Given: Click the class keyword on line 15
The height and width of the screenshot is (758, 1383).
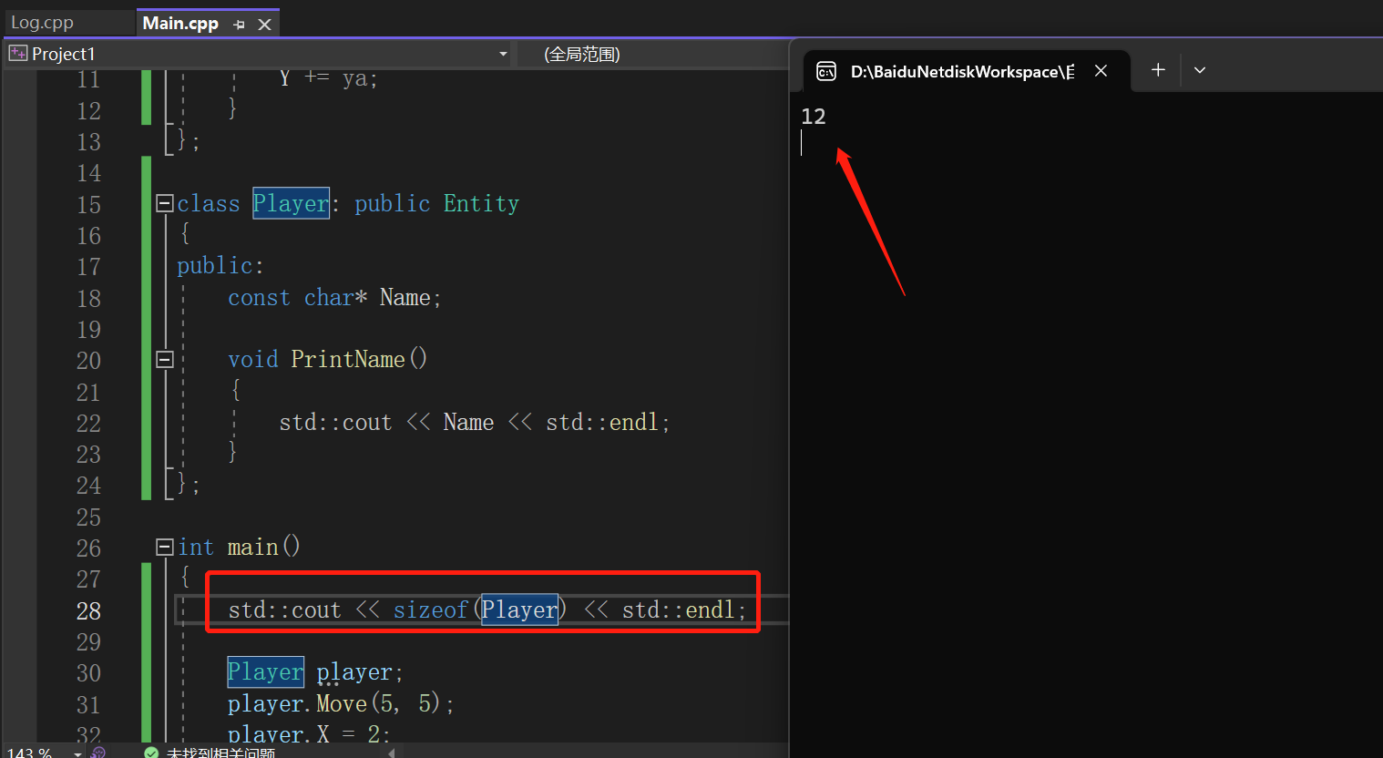Looking at the screenshot, I should pos(209,203).
